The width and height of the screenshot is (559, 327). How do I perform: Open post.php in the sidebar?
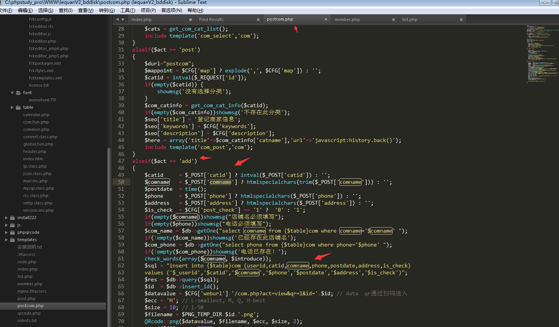(26, 299)
